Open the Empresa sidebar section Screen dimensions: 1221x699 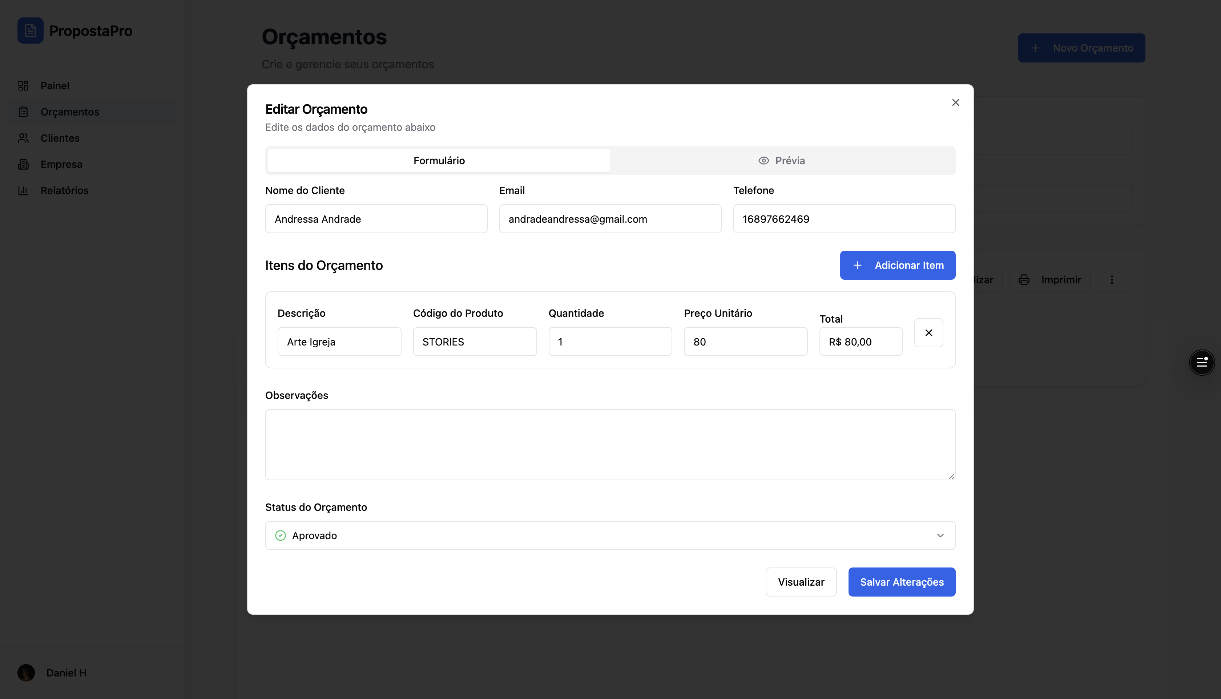click(92, 164)
